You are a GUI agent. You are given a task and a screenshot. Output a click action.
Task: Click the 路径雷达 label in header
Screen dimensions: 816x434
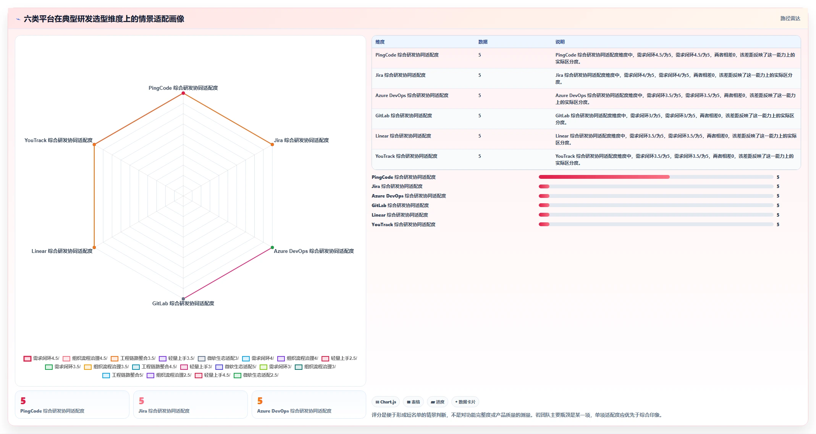(x=790, y=18)
